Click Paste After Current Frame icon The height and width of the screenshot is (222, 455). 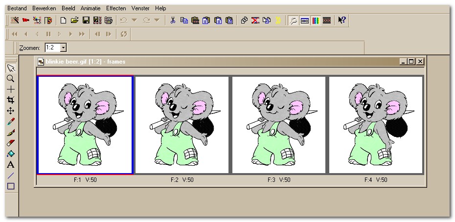point(218,21)
